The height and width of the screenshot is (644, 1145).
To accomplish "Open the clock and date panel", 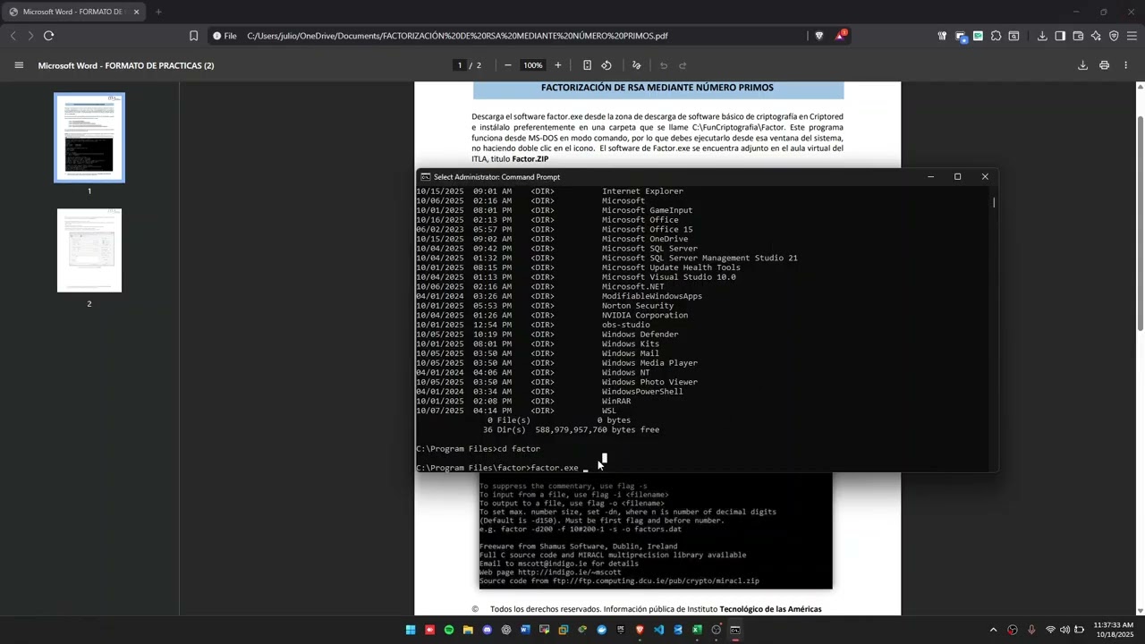I will [x=1114, y=630].
